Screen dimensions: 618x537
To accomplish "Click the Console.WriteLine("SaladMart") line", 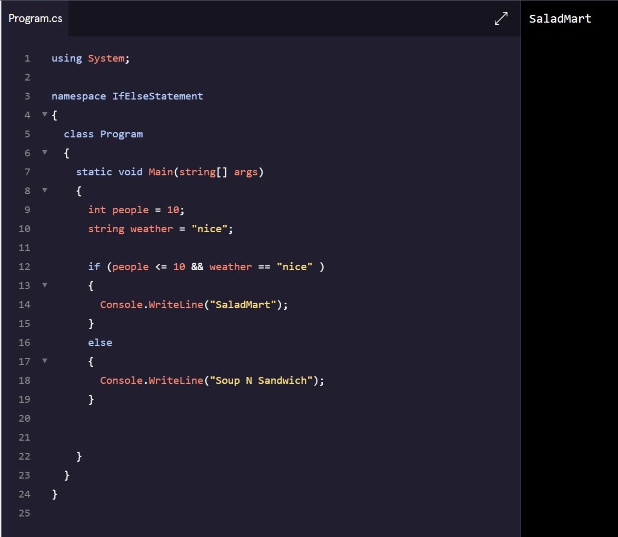I will coord(194,305).
